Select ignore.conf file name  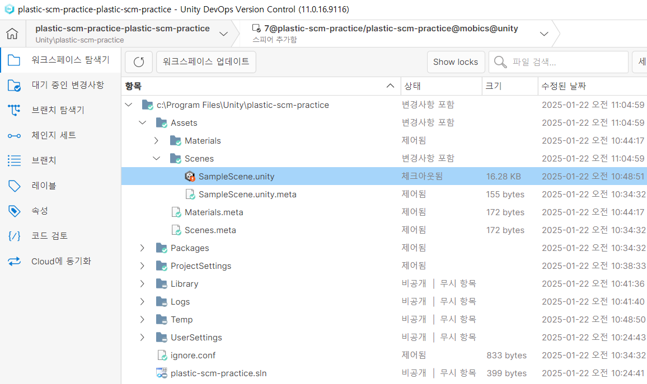coord(193,355)
